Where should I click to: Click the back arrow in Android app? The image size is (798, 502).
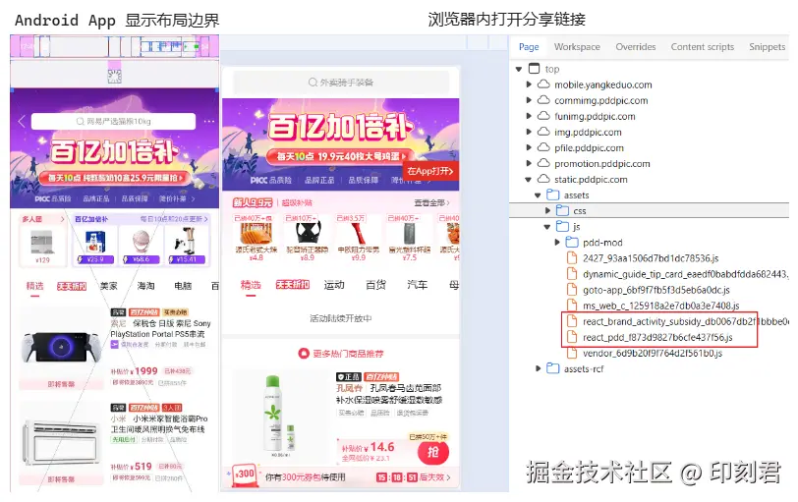pyautogui.click(x=22, y=121)
